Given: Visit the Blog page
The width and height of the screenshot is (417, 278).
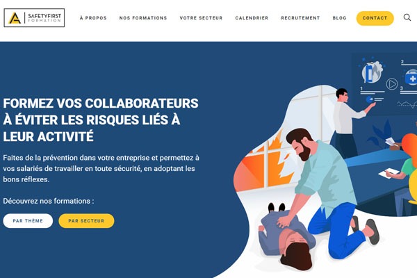Looking at the screenshot, I should (339, 18).
